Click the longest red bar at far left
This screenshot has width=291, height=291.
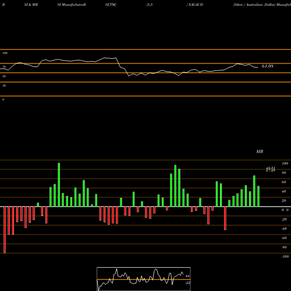click(x=5, y=230)
